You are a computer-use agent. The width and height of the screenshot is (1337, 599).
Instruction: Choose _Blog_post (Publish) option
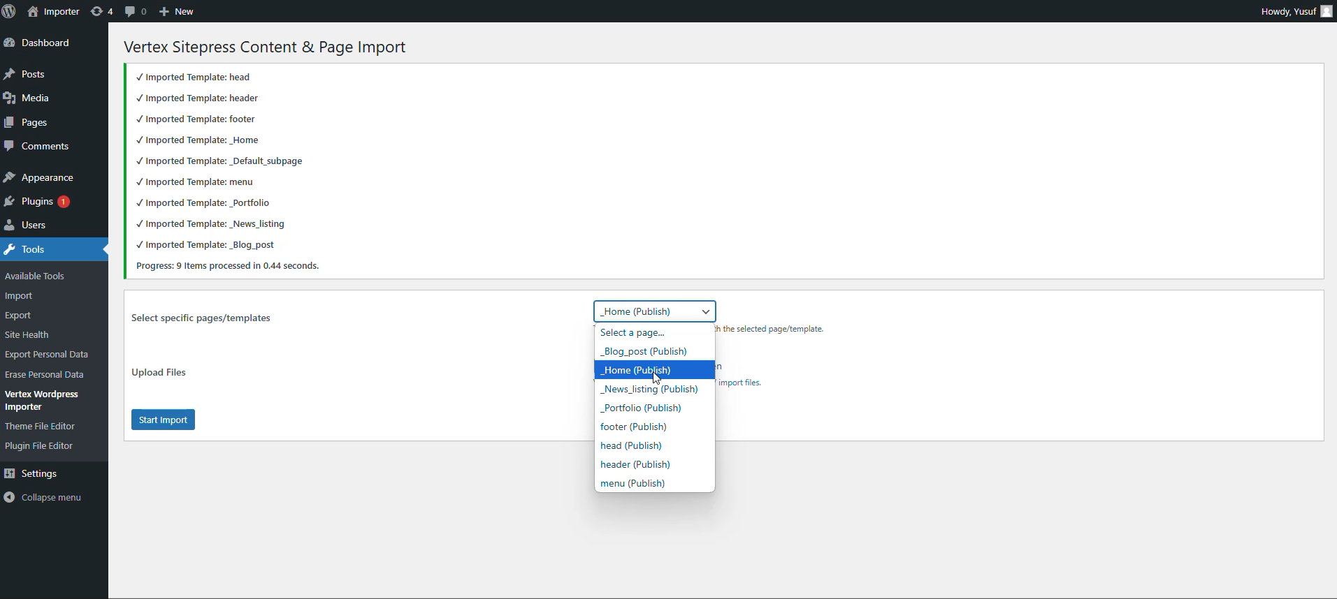click(x=655, y=352)
